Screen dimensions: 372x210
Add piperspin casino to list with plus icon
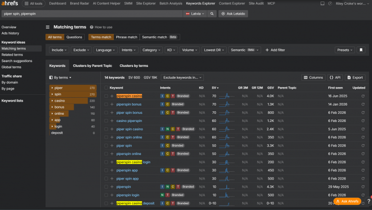(x=112, y=96)
